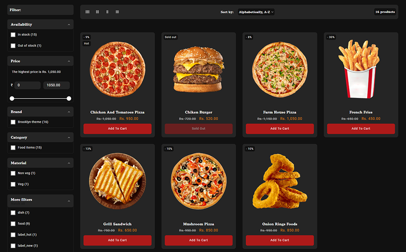Image resolution: width=406 pixels, height=252 pixels.
Task: Switch to list view layout icon
Action: point(117,12)
